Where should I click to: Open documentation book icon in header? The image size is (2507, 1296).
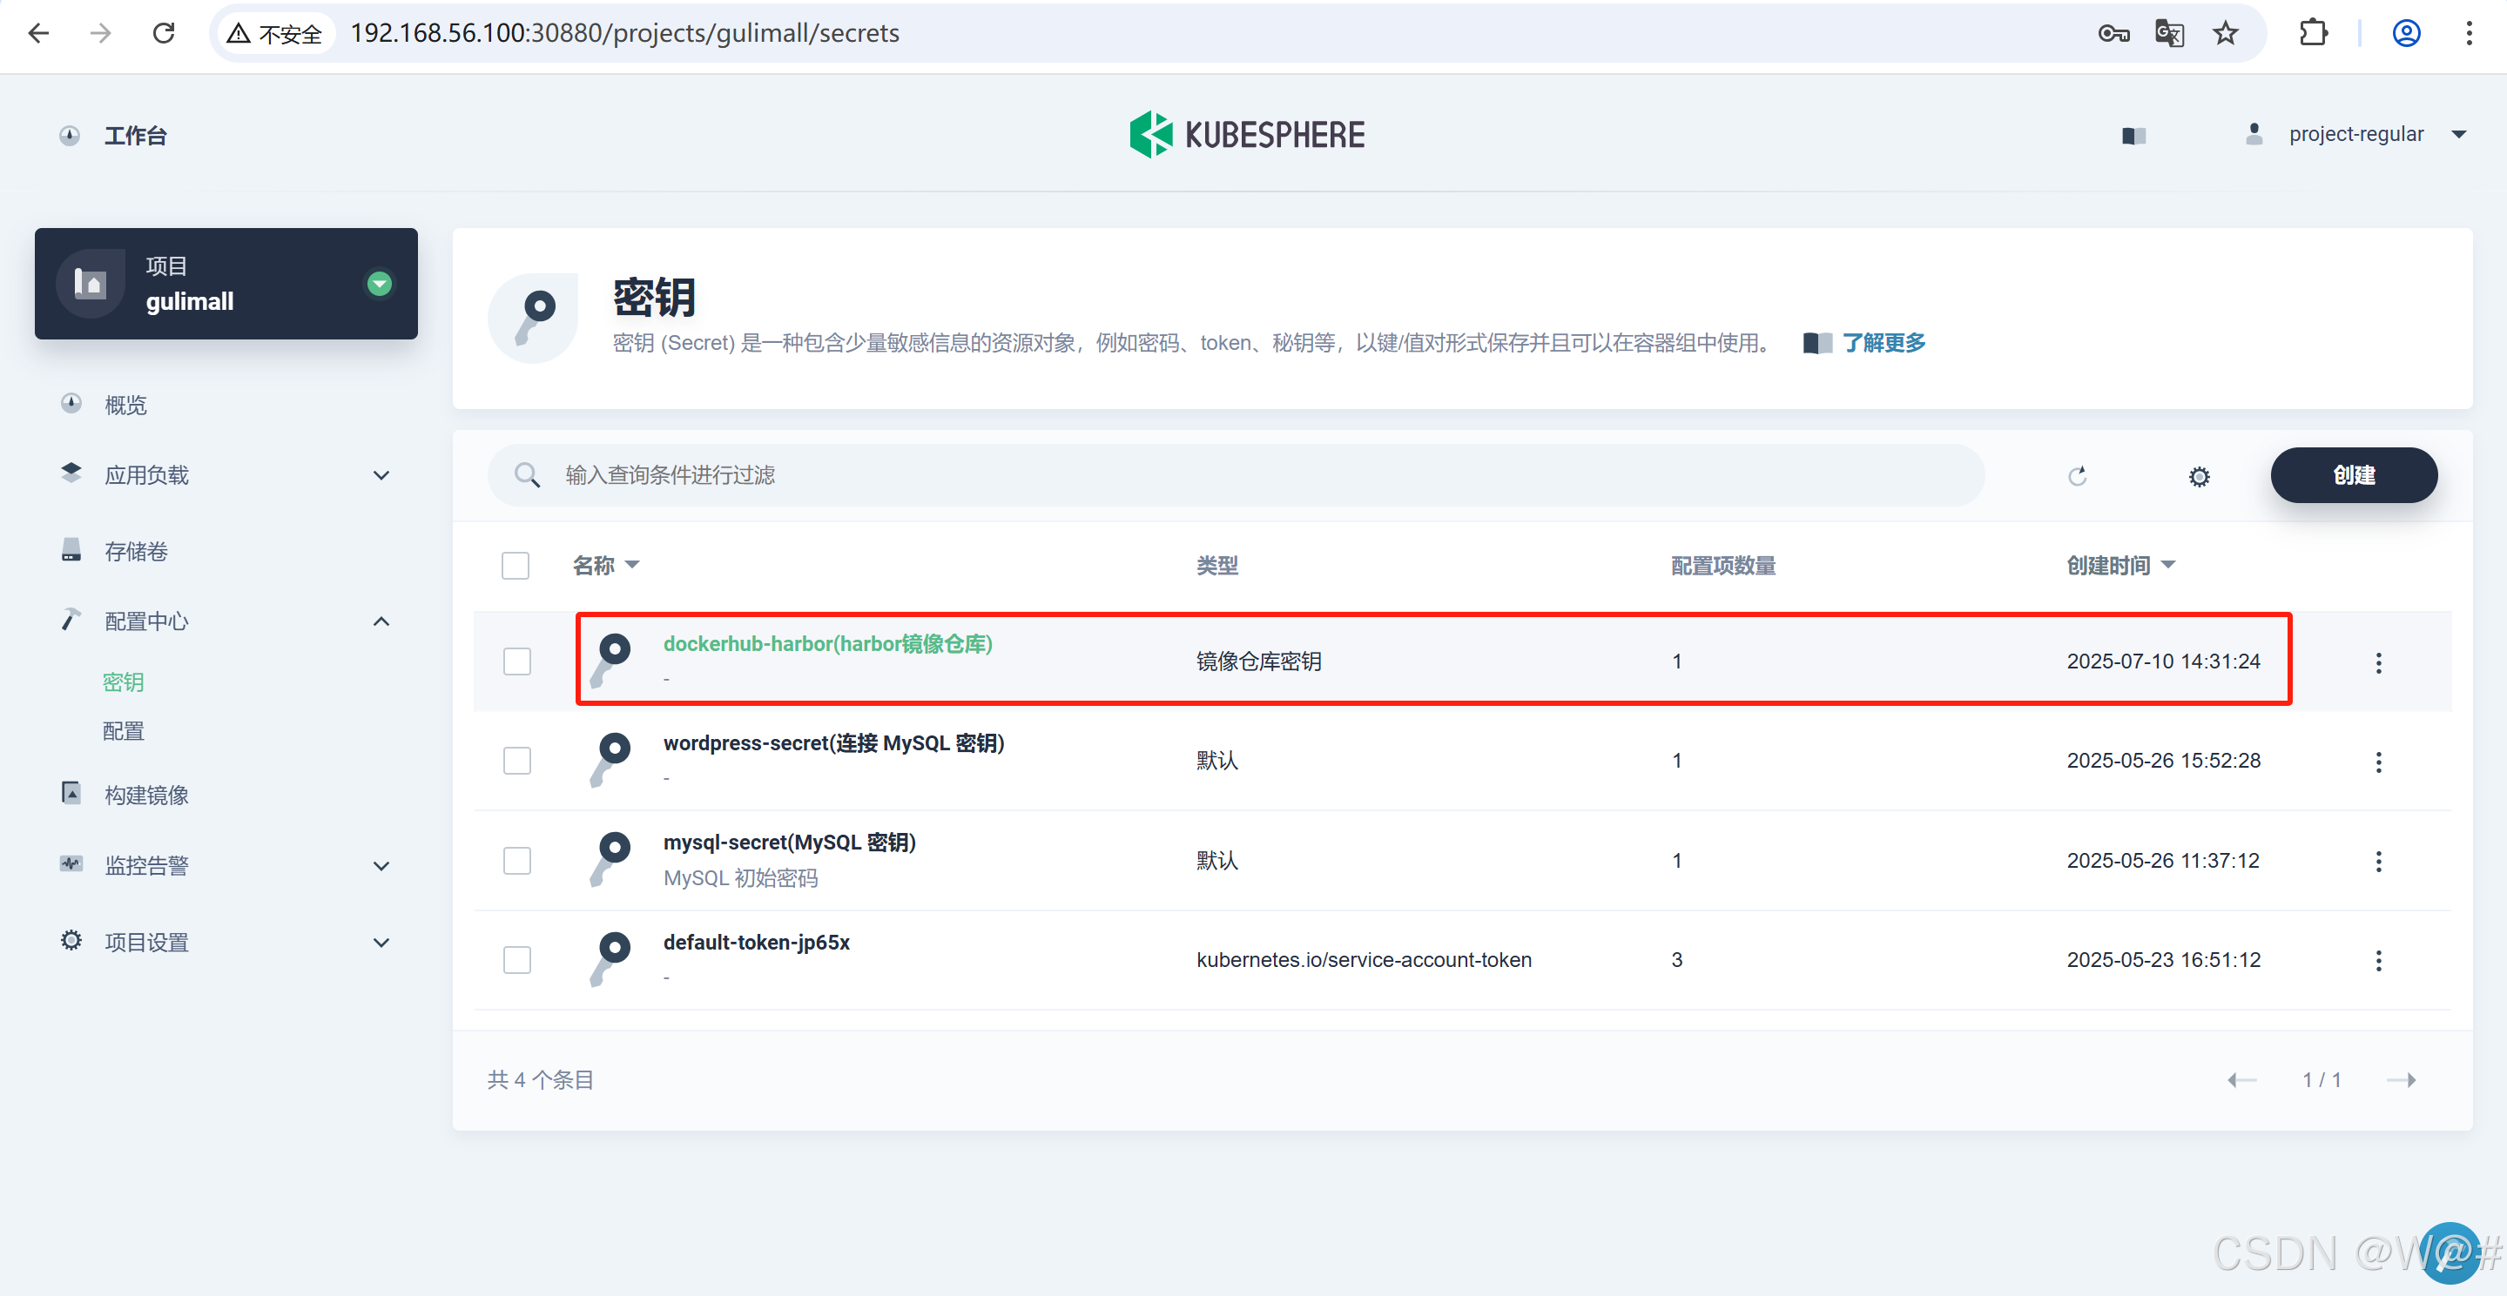pyautogui.click(x=2133, y=135)
